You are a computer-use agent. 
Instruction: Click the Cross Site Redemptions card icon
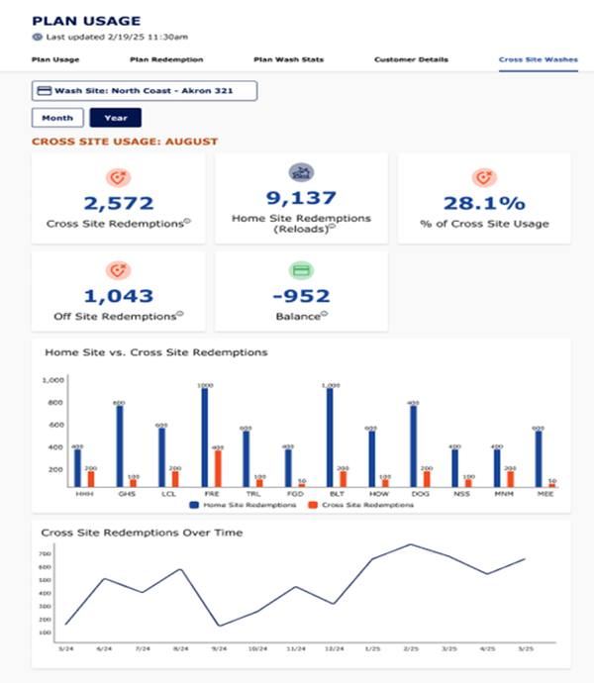(119, 178)
